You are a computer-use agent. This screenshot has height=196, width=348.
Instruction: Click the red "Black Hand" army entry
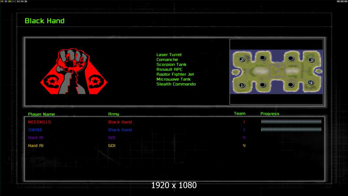click(x=120, y=122)
